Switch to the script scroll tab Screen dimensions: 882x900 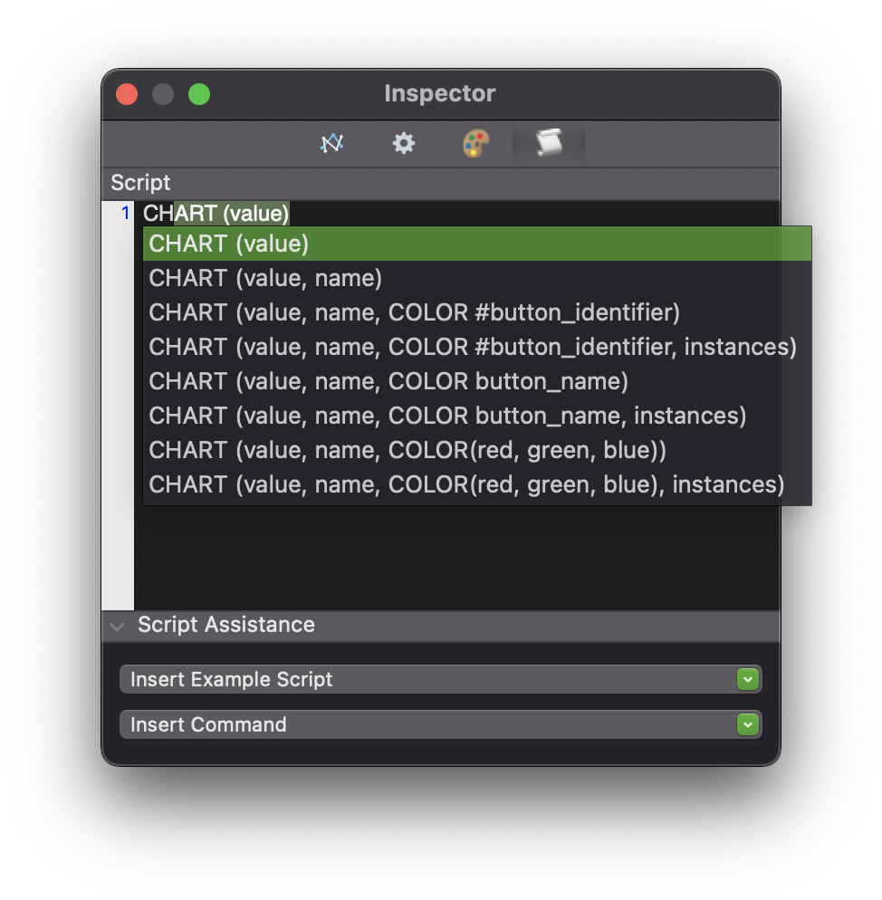click(x=548, y=143)
